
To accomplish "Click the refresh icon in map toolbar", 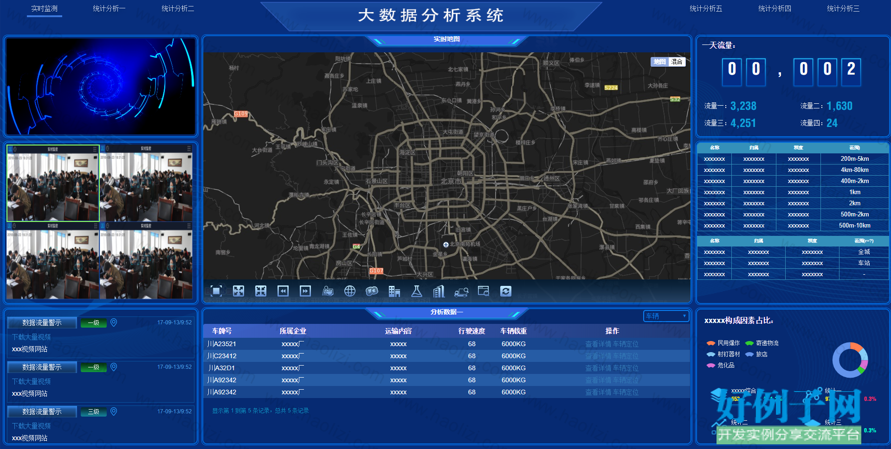I will coord(506,291).
